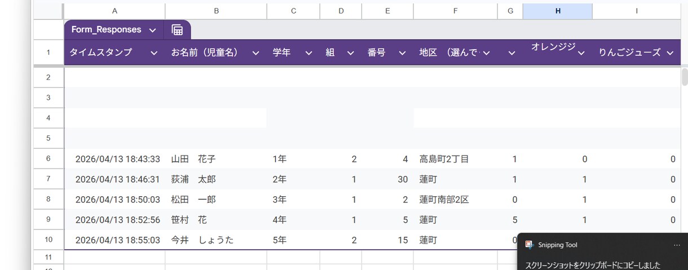Select column C header
Screen dimensions: 688x270
[293, 11]
